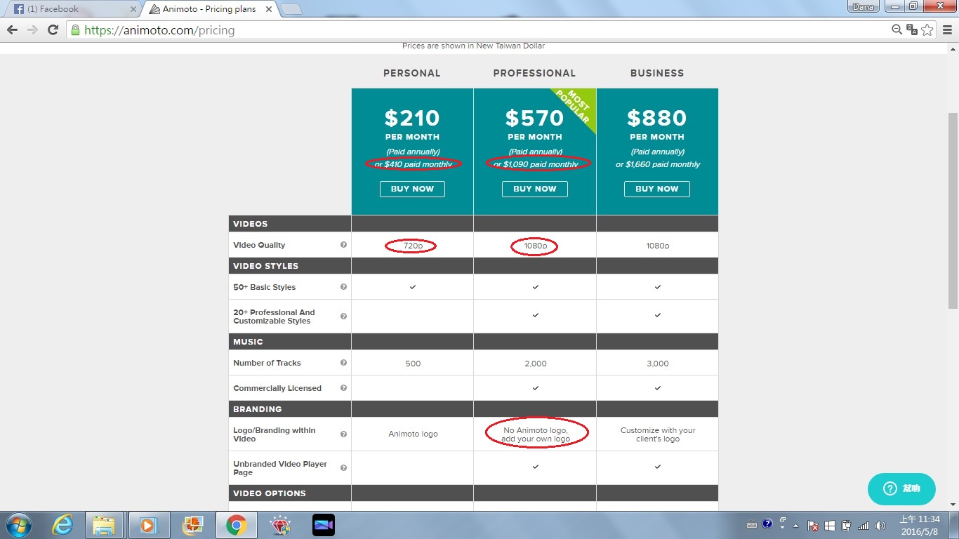Click 'or $1,660 paid monthly' text
The image size is (959, 539).
[658, 164]
